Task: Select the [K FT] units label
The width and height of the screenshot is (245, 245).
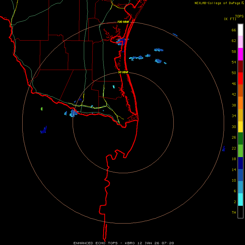Action: (230, 19)
